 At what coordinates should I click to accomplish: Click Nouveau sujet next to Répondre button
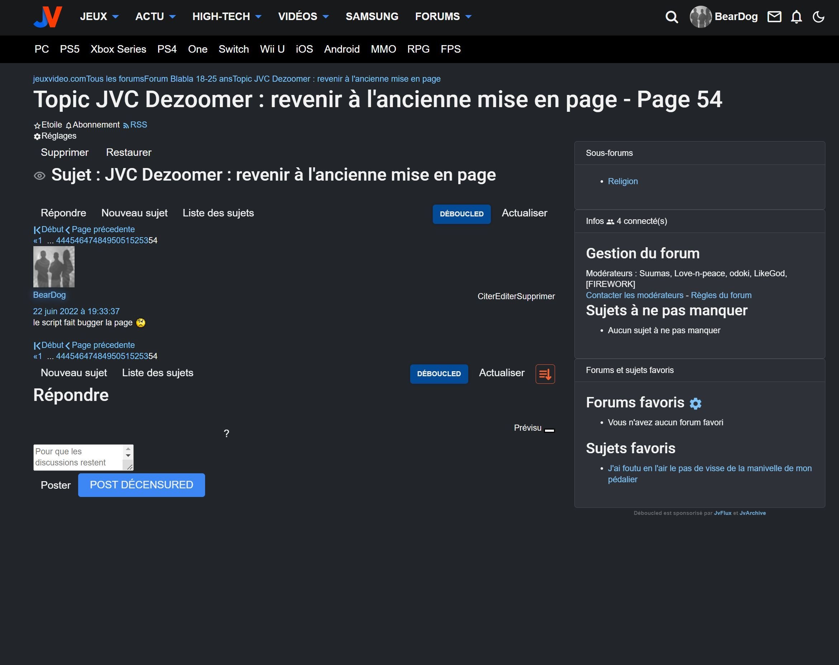(134, 213)
